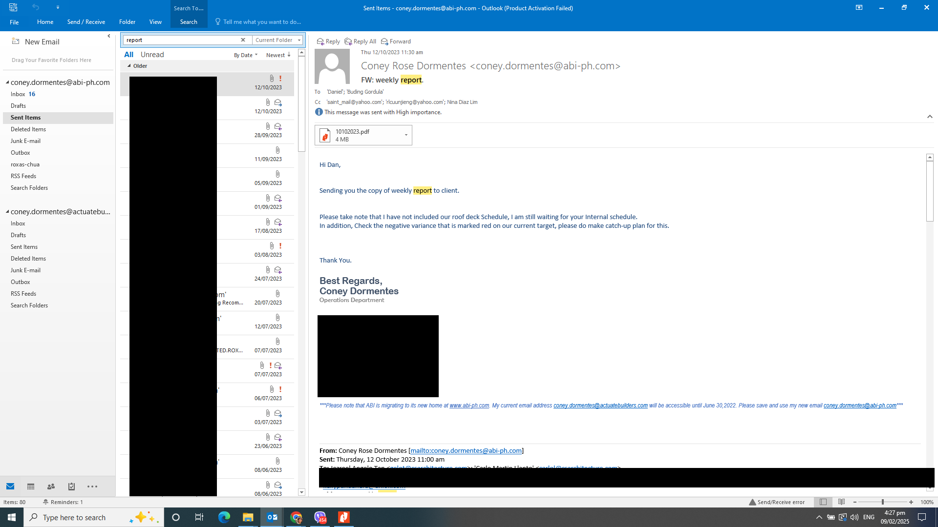Open the Calendar view in navigation bar
The width and height of the screenshot is (938, 527).
(31, 486)
